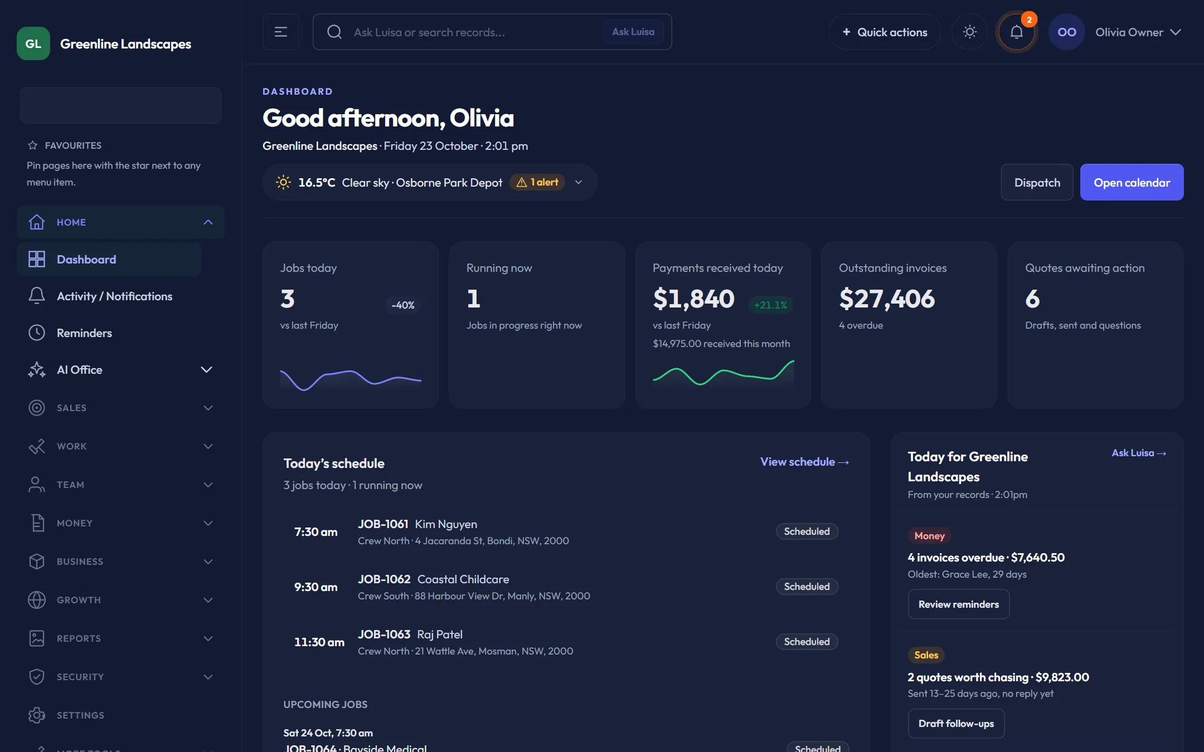This screenshot has width=1204, height=752.
Task: Click Draft follow-ups button
Action: [x=956, y=723]
